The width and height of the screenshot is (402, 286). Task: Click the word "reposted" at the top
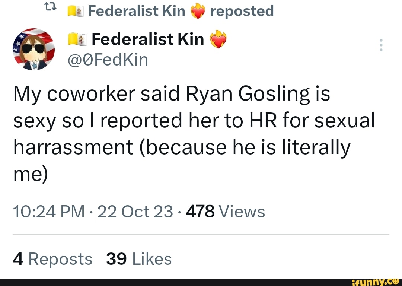242,11
